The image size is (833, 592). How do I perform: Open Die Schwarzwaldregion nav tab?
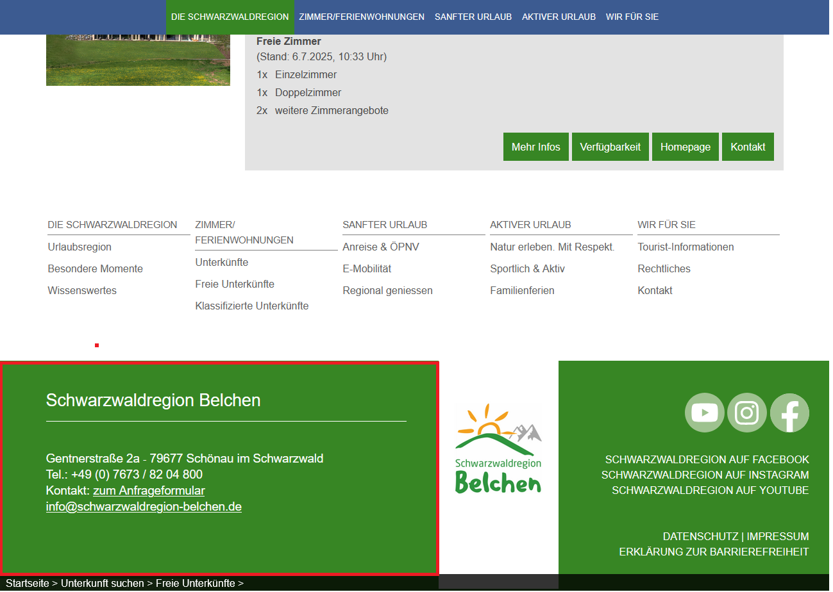pos(230,17)
